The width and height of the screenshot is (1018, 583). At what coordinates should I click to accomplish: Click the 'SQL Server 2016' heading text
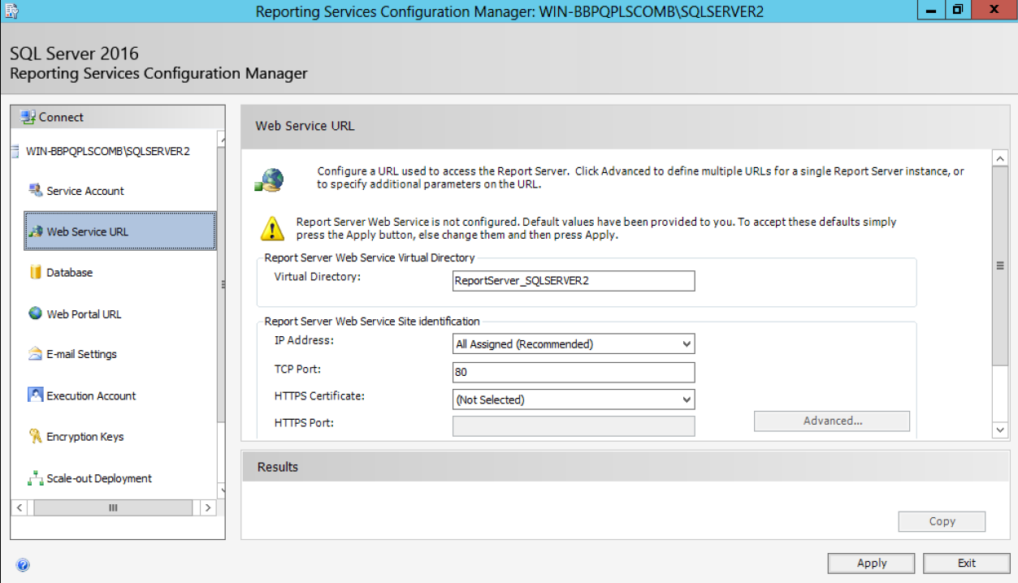pos(74,54)
